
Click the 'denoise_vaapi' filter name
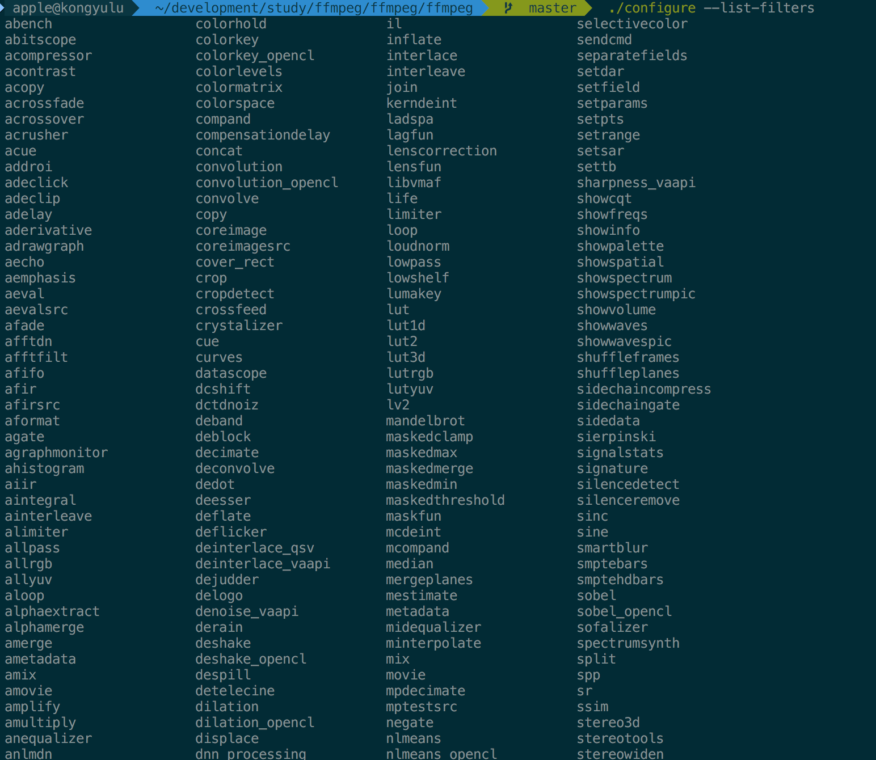click(247, 611)
